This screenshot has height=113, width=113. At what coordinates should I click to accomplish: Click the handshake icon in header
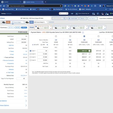pos(72,13)
